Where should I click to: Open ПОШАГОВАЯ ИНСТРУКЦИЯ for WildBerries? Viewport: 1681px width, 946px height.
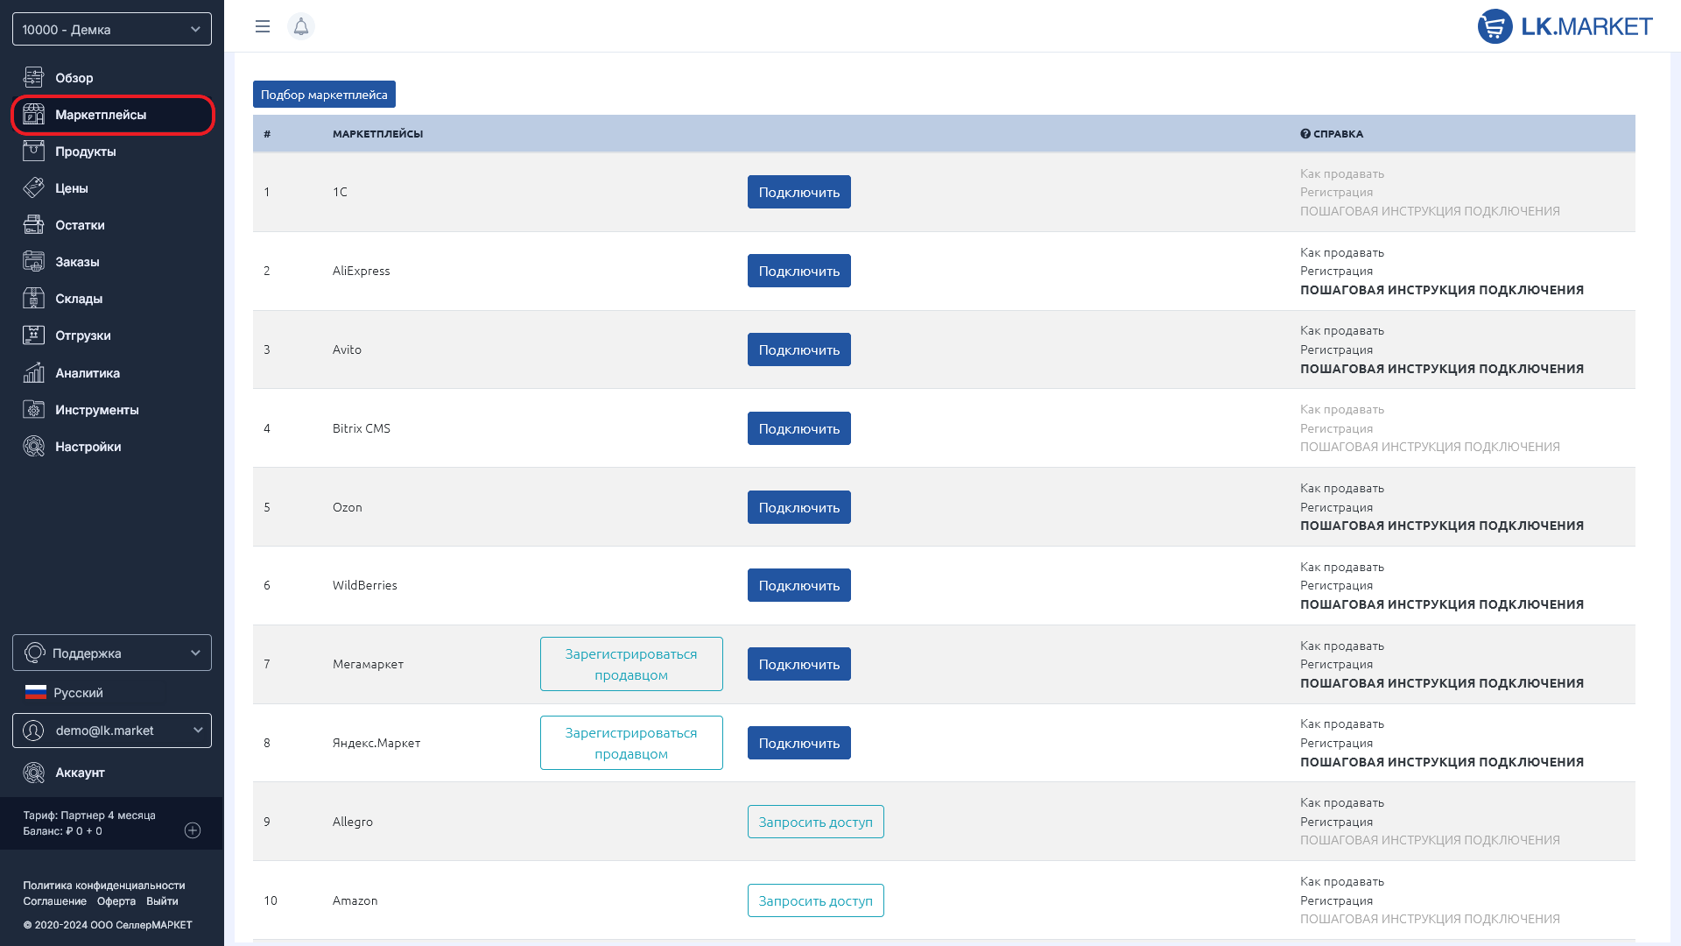(1441, 604)
